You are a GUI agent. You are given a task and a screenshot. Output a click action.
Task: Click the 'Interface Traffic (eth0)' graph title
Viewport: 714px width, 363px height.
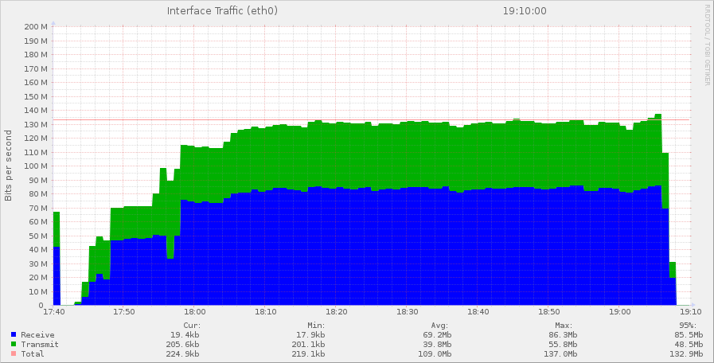pyautogui.click(x=222, y=11)
